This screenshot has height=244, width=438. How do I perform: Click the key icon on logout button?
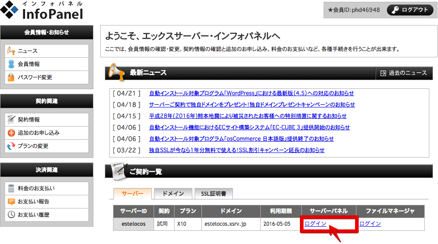(395, 10)
